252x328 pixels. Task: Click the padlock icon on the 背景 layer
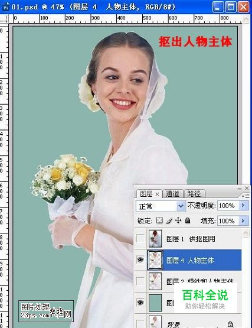coord(230,324)
